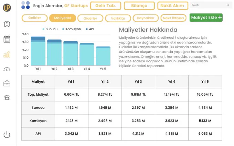
Task: Select the 5.133 M cell
Action: pyautogui.click(x=205, y=121)
